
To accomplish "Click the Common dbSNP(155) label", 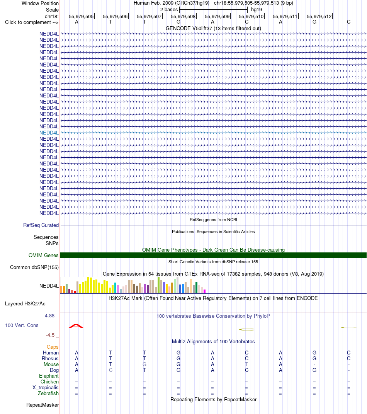I will [x=34, y=267].
